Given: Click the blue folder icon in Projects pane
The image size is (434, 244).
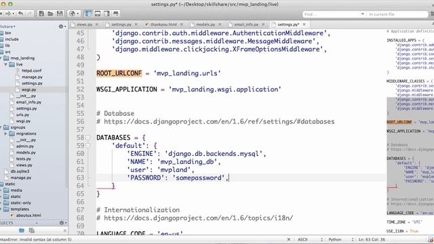Looking at the screenshot, I should [22, 230].
